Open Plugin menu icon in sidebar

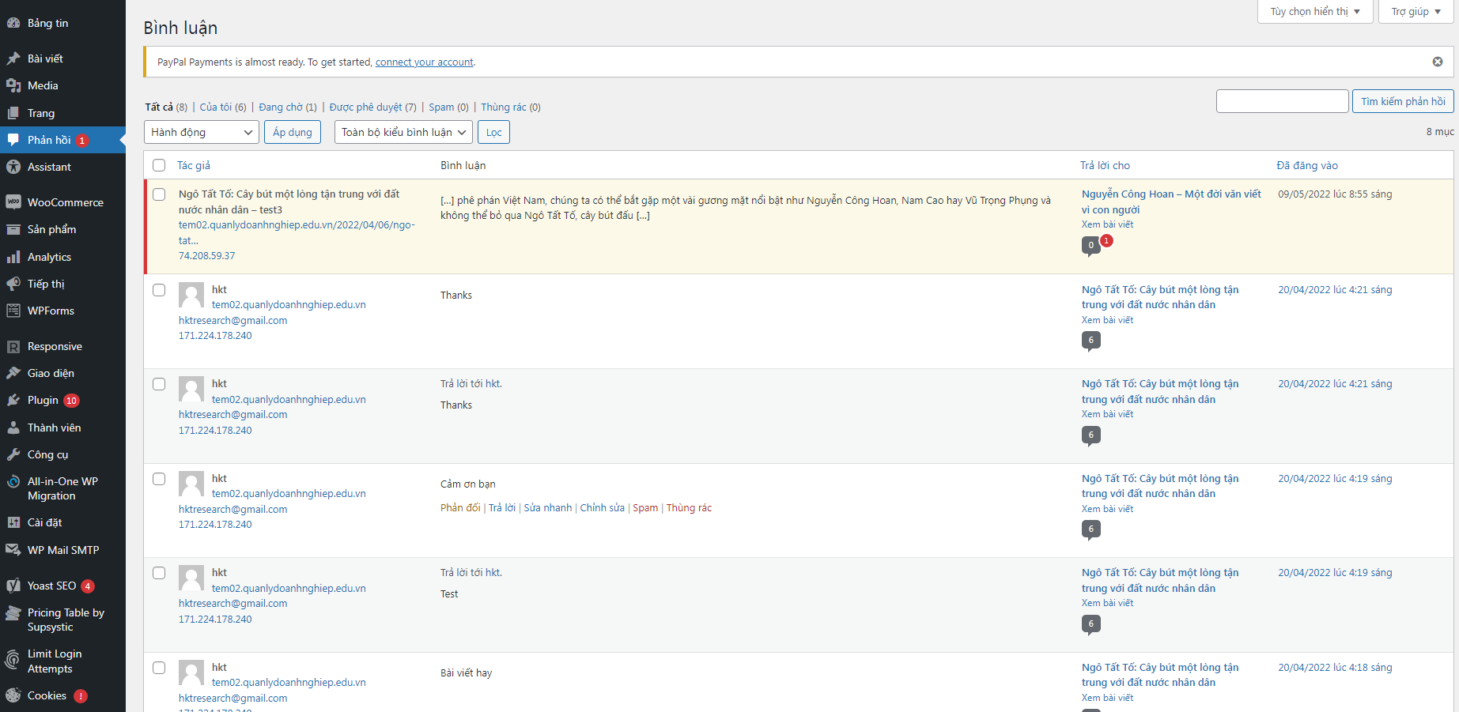point(13,401)
